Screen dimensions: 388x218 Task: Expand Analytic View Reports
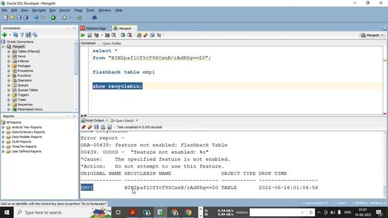click(x=3, y=127)
